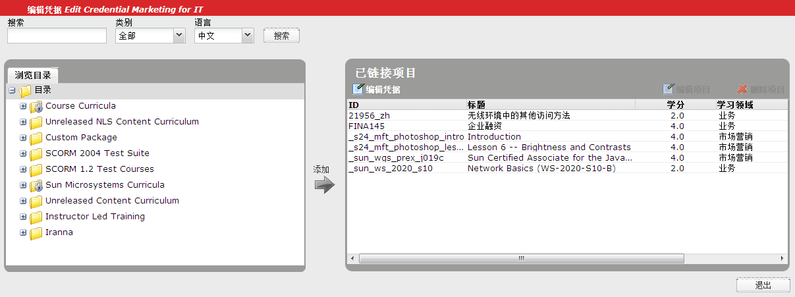Click the SCORM 2004 Test Suite folder icon
The width and height of the screenshot is (795, 297).
(x=36, y=153)
